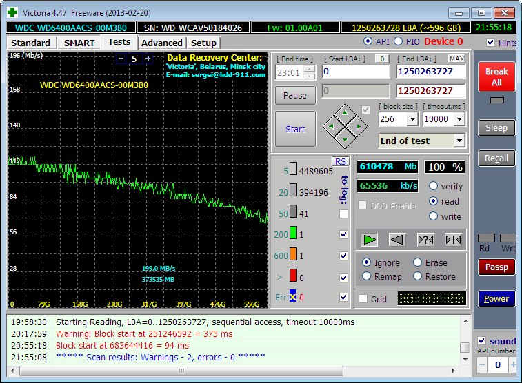
Task: Increase graph scale with plus button
Action: pos(148,59)
